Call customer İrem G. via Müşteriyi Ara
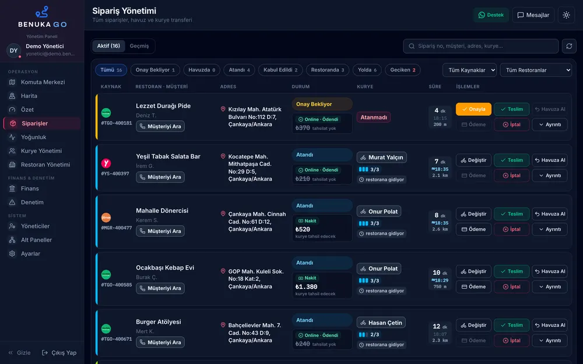This screenshot has width=583, height=364. [160, 177]
